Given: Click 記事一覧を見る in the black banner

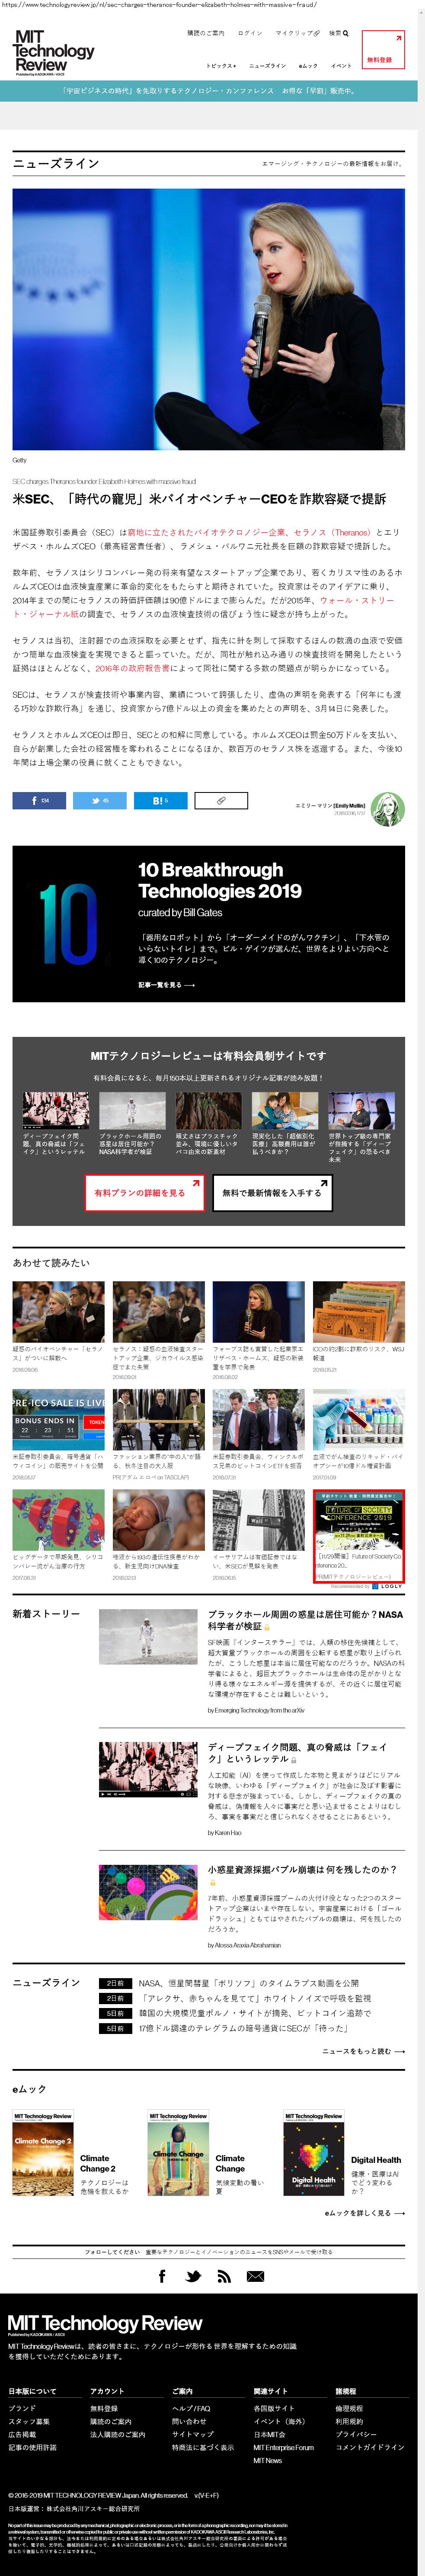Looking at the screenshot, I should (166, 985).
